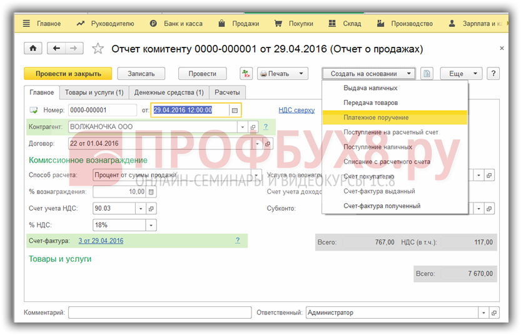
Task: Close the document with X
Action: (x=502, y=49)
